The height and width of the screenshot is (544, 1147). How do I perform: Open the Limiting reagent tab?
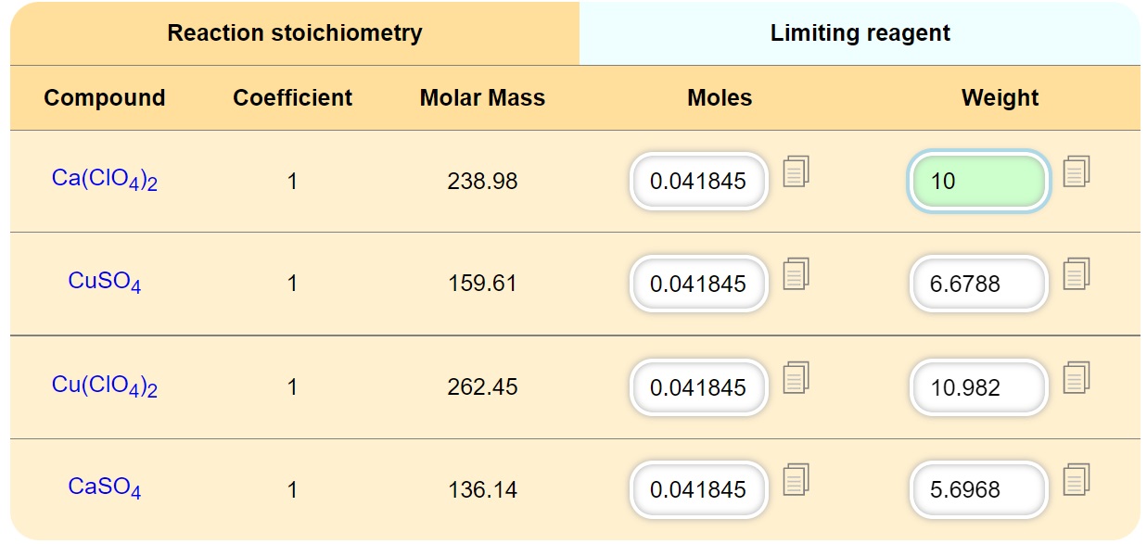[860, 33]
